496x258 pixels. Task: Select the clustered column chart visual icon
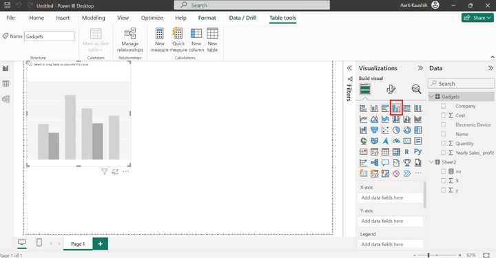click(x=396, y=108)
